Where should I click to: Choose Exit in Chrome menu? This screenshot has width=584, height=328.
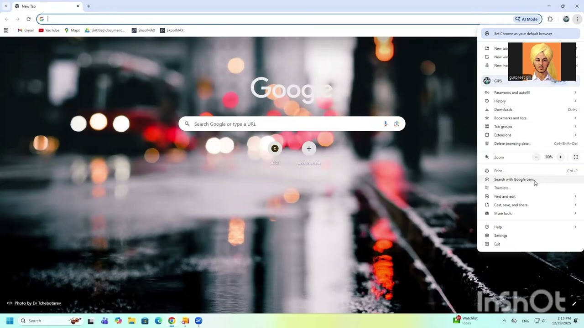click(531, 244)
